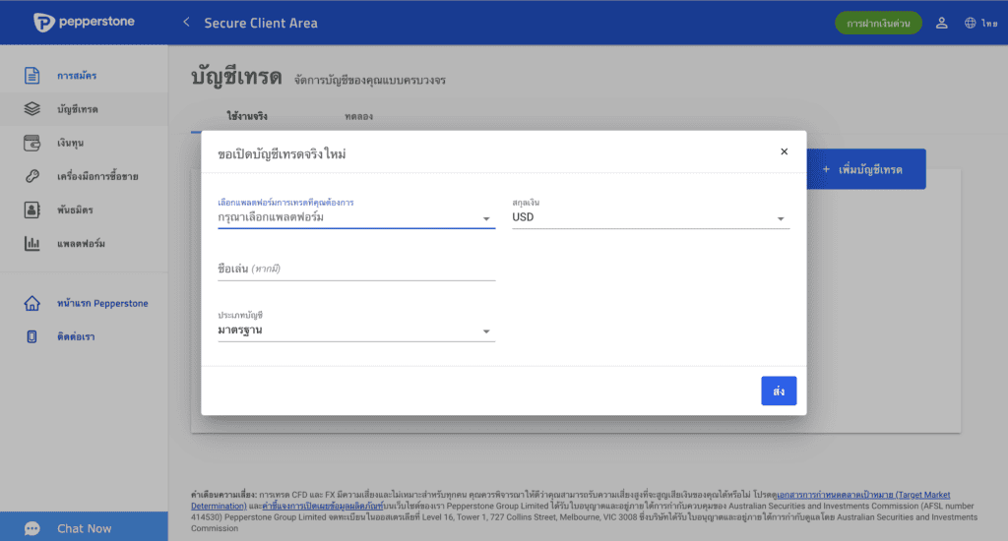Open the platform selection dropdown
This screenshot has height=541, width=1008.
355,217
